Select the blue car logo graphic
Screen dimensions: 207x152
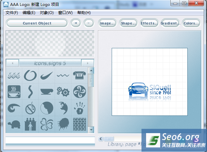138,89
